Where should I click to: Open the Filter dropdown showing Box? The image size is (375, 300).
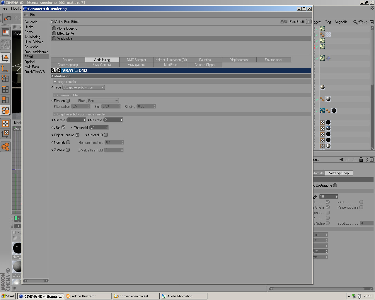coord(103,101)
